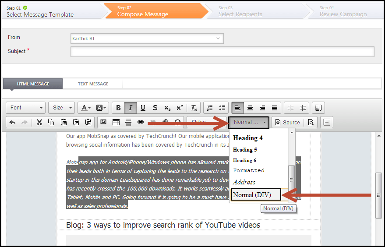Viewport: 385px width, 247px height.
Task: Remove formatting from selection
Action: [x=194, y=108]
